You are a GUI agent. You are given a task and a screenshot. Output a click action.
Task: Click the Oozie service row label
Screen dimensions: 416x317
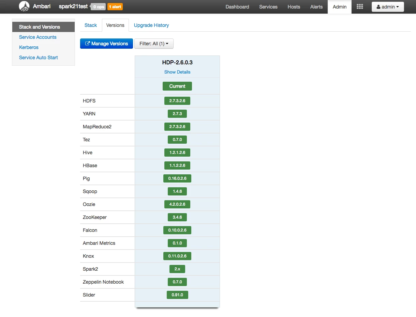pyautogui.click(x=89, y=204)
